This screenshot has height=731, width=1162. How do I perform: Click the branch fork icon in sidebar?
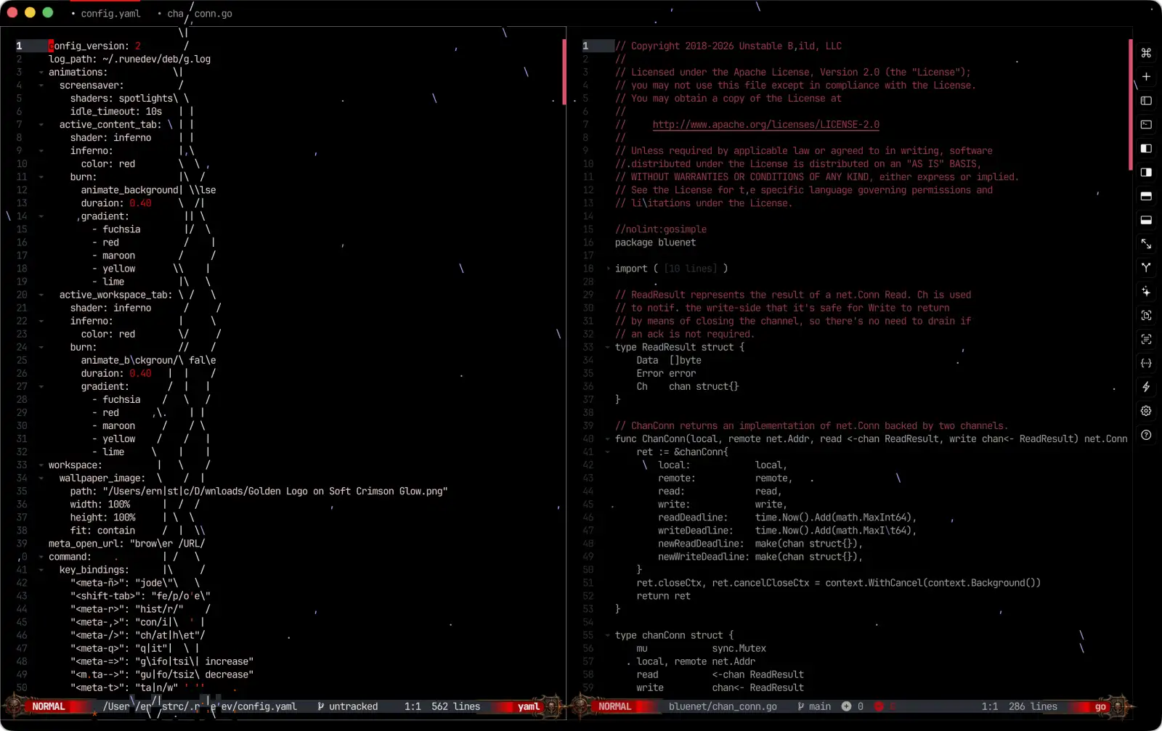(1146, 268)
